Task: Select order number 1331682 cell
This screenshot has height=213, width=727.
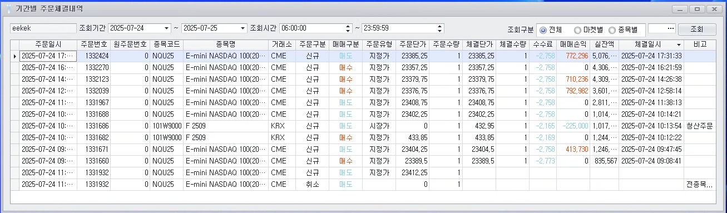Action: 93,138
